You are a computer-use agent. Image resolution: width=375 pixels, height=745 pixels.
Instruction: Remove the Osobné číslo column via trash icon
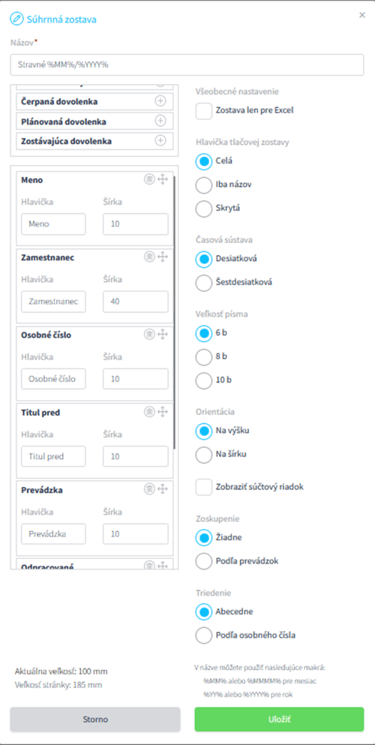[149, 335]
